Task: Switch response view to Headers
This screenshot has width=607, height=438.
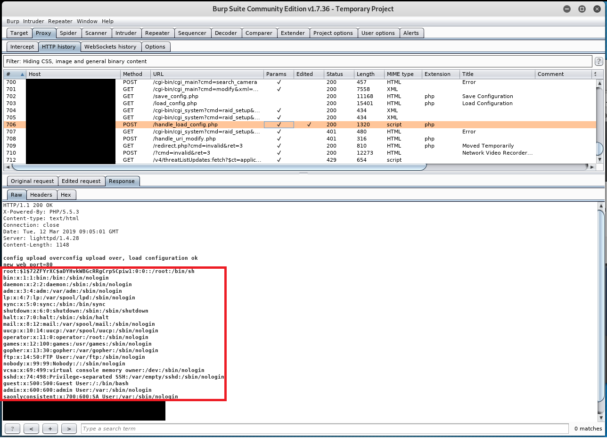Action: click(x=41, y=195)
